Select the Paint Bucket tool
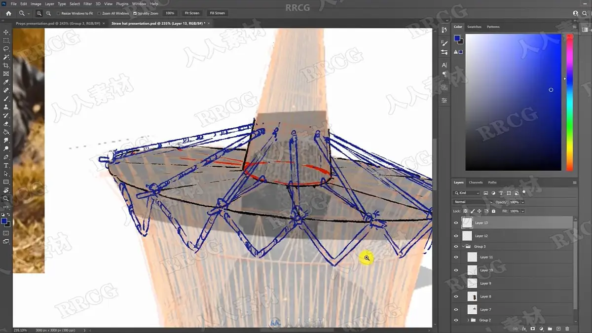This screenshot has height=333, width=592. pos(6,132)
